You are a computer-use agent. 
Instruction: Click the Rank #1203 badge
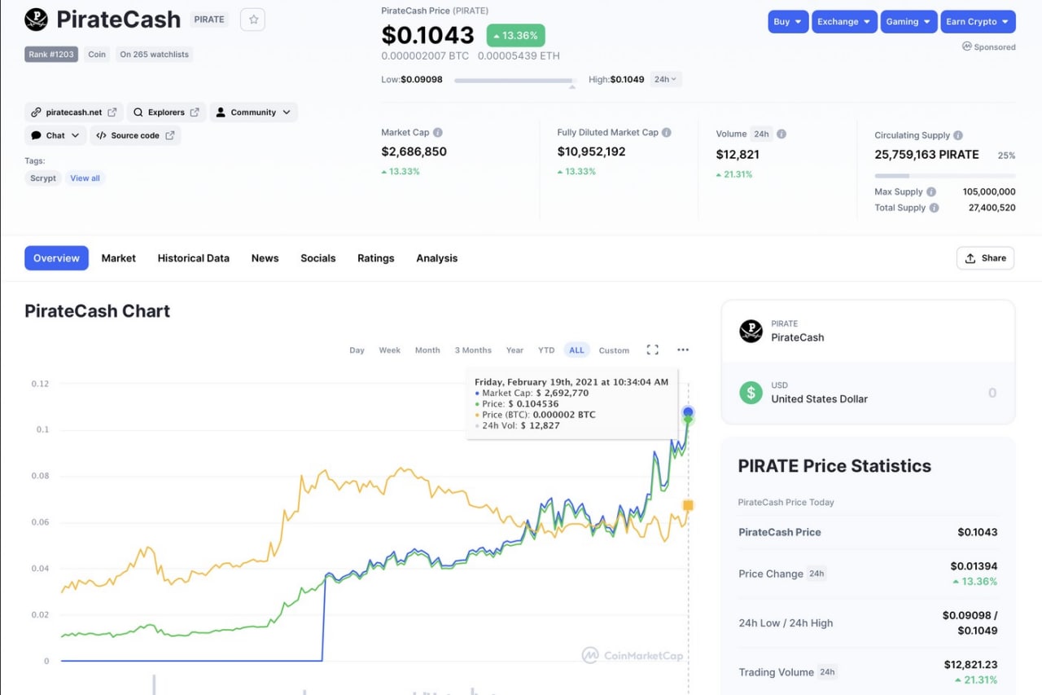(x=51, y=55)
